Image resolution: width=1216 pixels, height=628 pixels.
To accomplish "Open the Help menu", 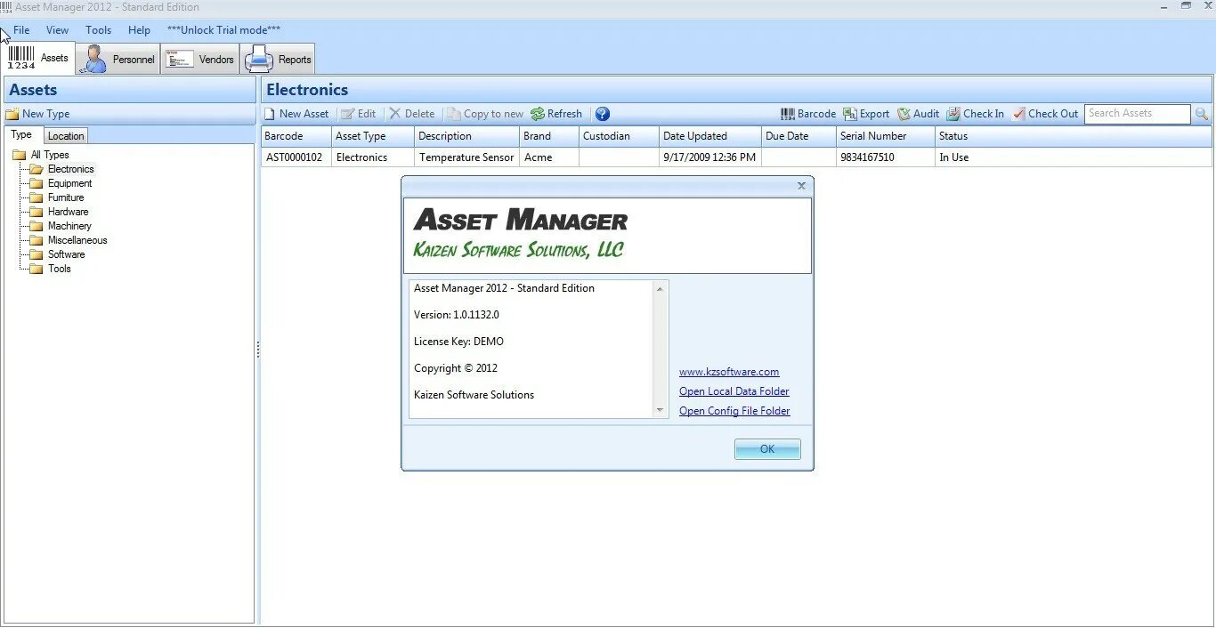I will pos(139,29).
